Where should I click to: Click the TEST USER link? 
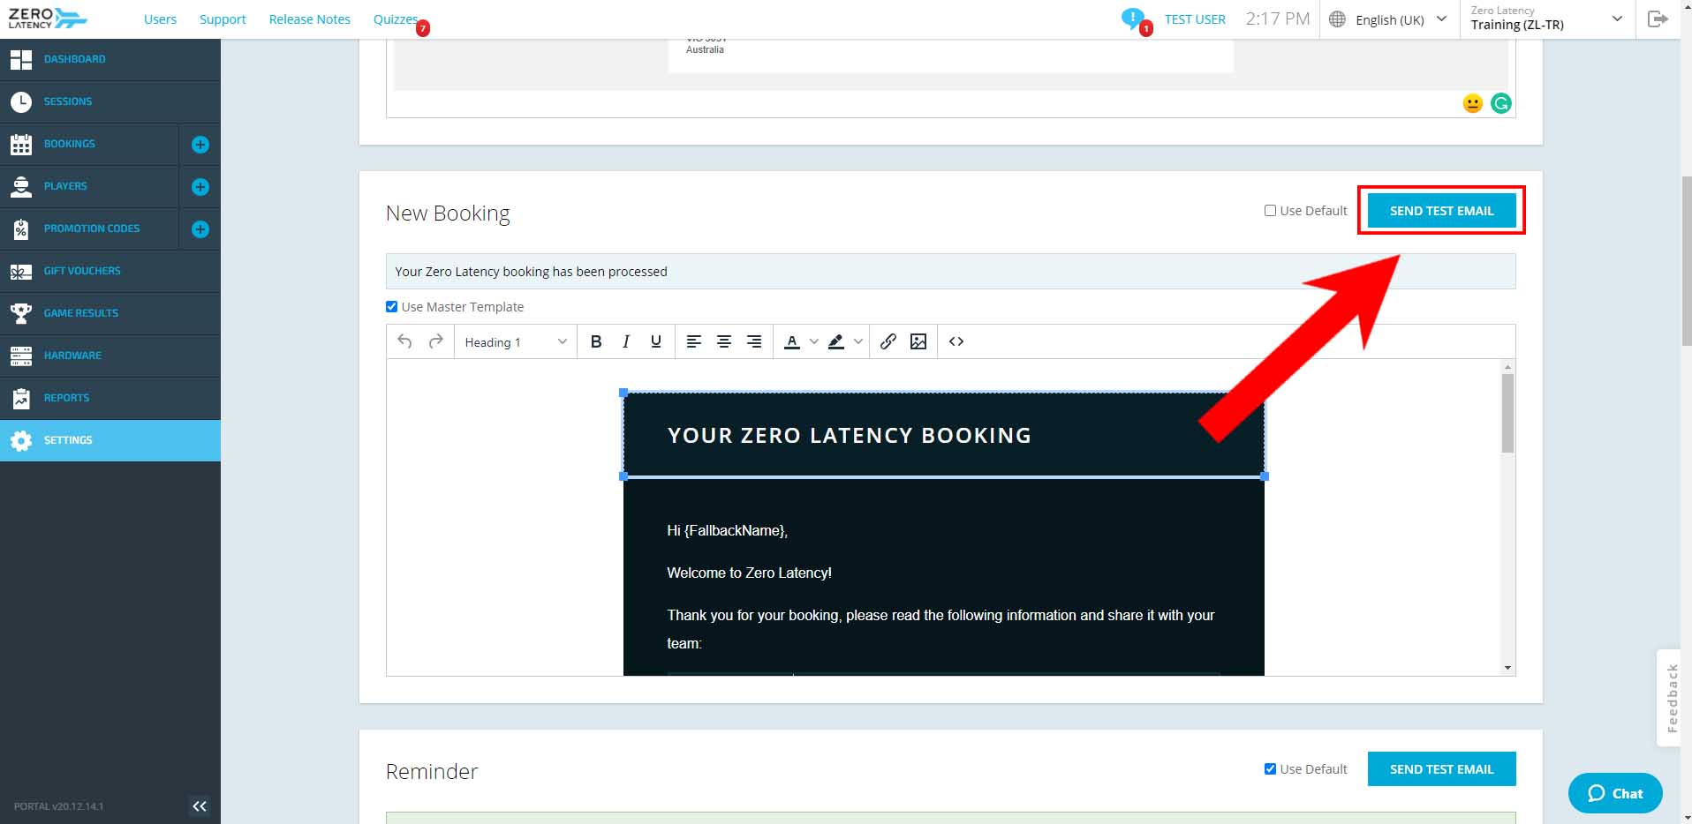pos(1195,19)
